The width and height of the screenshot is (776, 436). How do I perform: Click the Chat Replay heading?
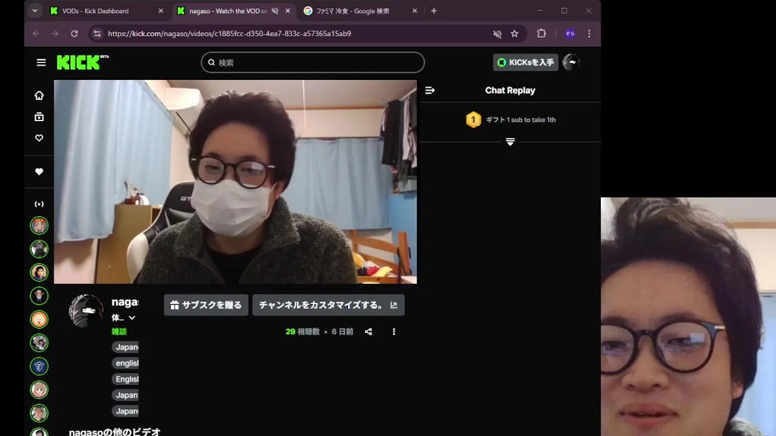pyautogui.click(x=510, y=90)
